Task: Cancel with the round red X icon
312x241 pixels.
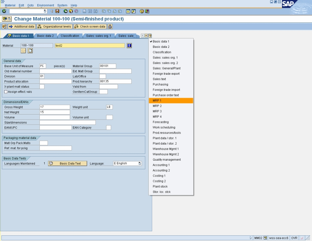Action: [x=76, y=11]
